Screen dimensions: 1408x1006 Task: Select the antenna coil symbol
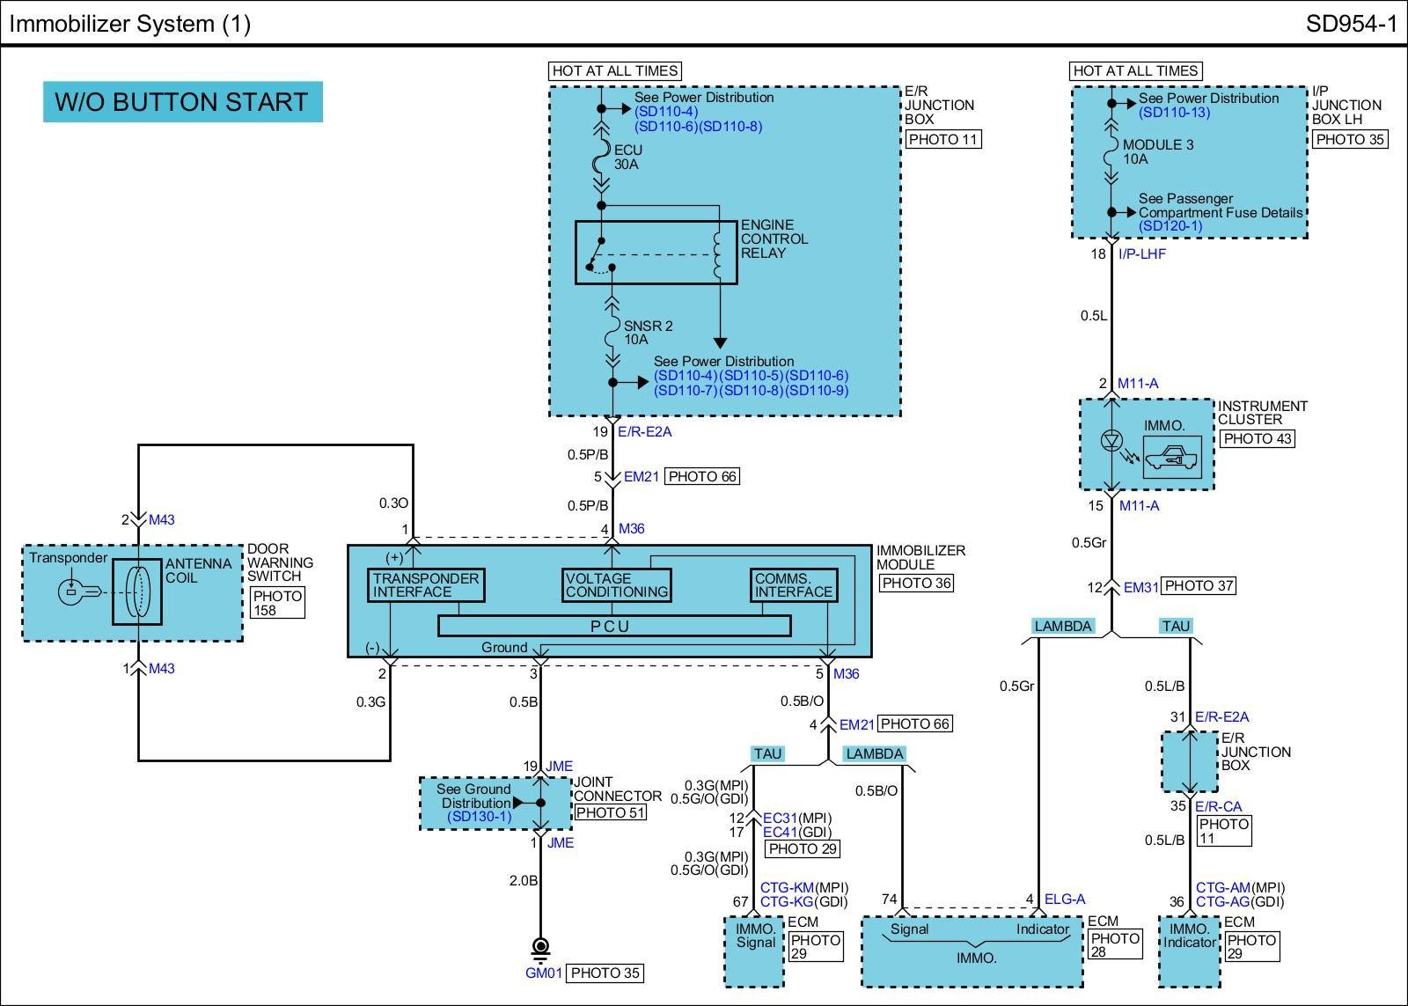click(137, 591)
